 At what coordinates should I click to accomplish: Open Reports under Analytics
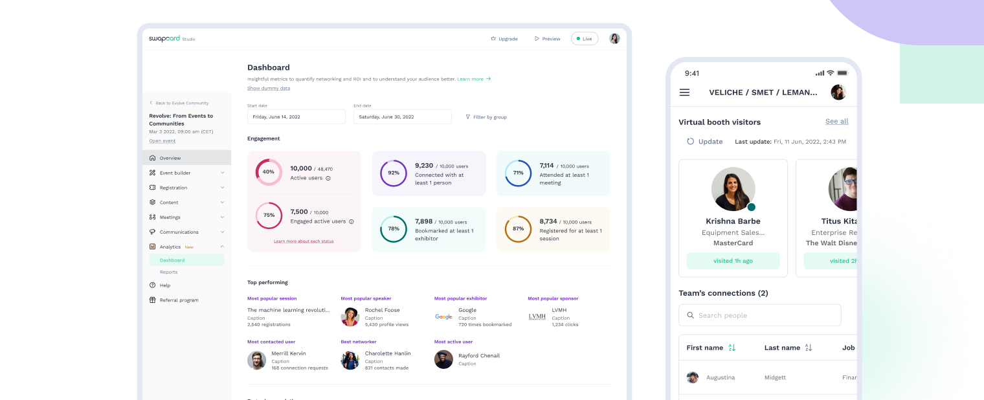pos(169,272)
